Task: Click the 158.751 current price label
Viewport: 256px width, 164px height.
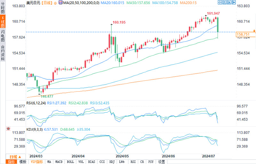Action: (x=243, y=34)
